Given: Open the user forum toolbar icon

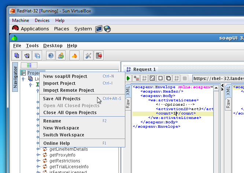Looking at the screenshot, I should [x=61, y=56].
